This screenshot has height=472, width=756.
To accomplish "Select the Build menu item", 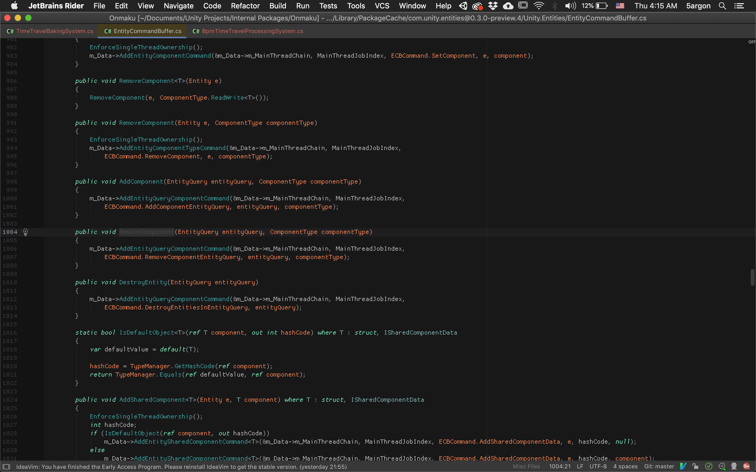I will [x=277, y=6].
